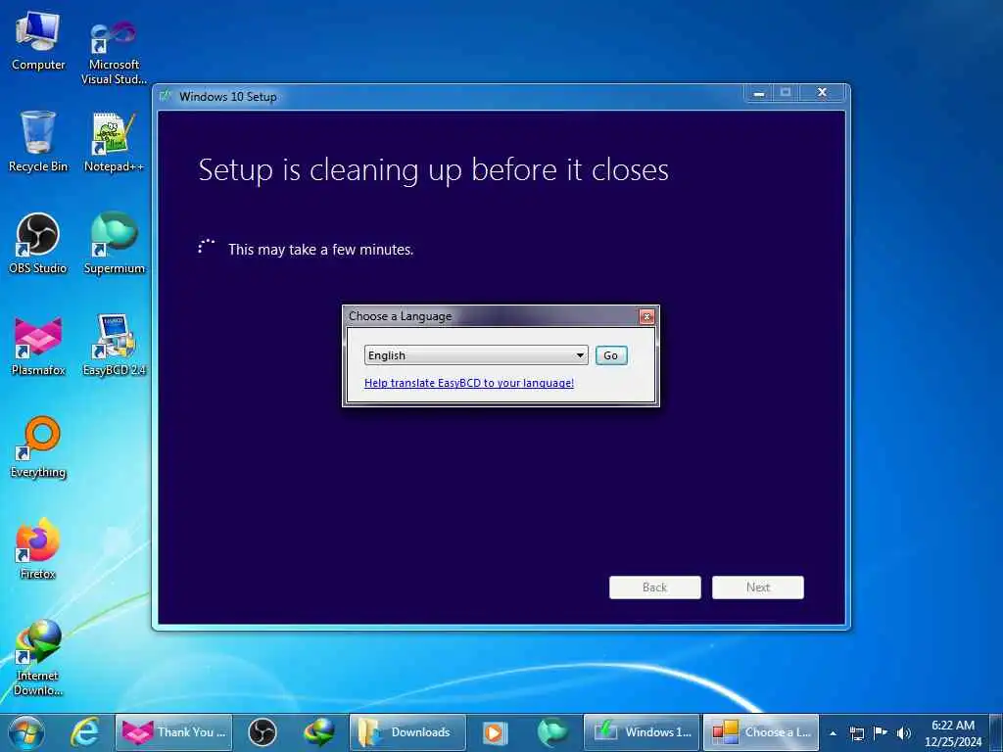
Task: Expand the English language dropdown
Action: [x=476, y=354]
